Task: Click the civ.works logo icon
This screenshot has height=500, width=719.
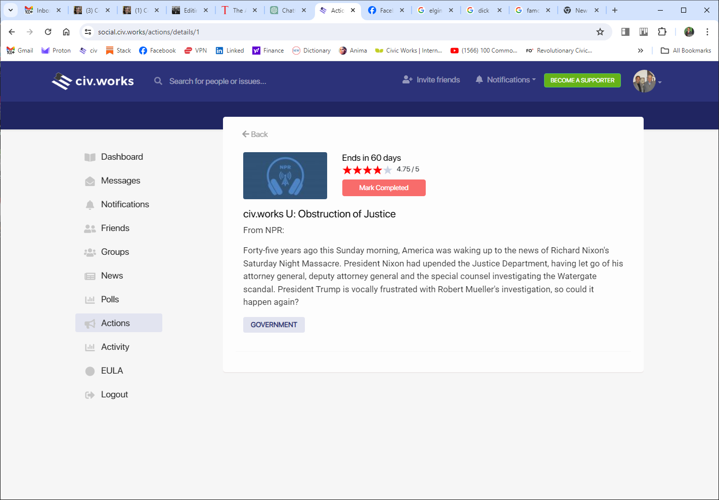Action: (x=62, y=81)
